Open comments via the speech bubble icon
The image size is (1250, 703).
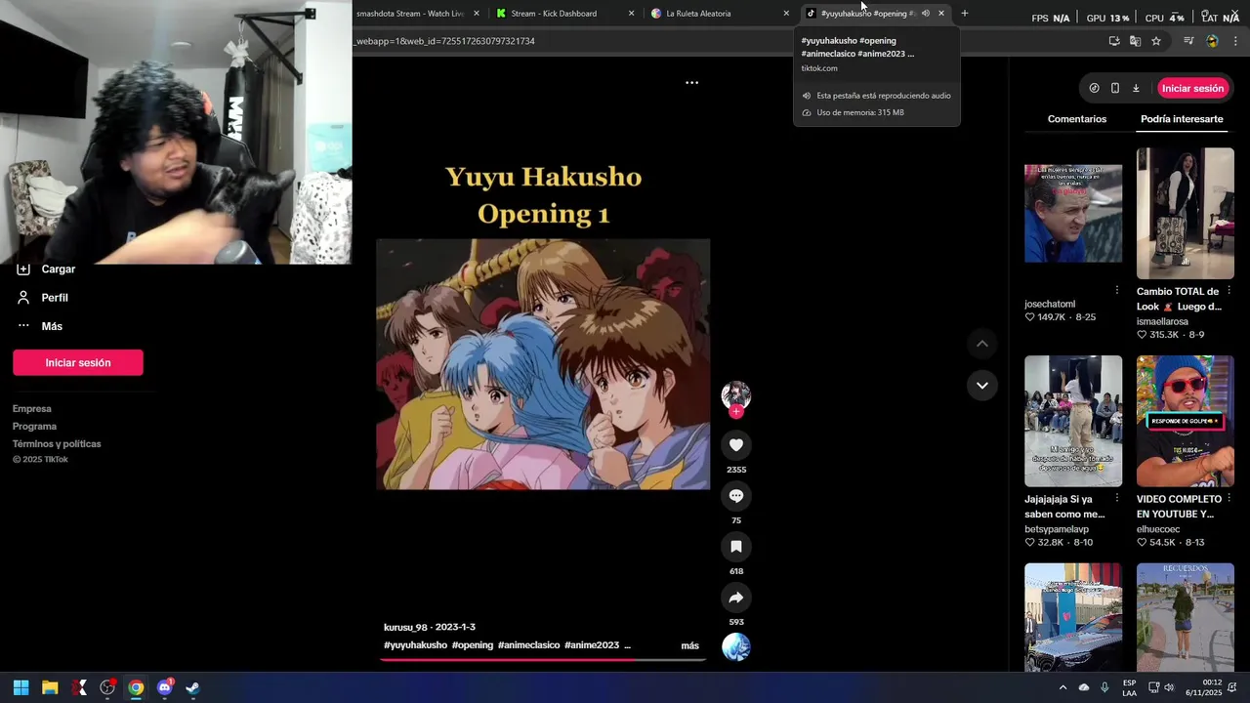(736, 496)
